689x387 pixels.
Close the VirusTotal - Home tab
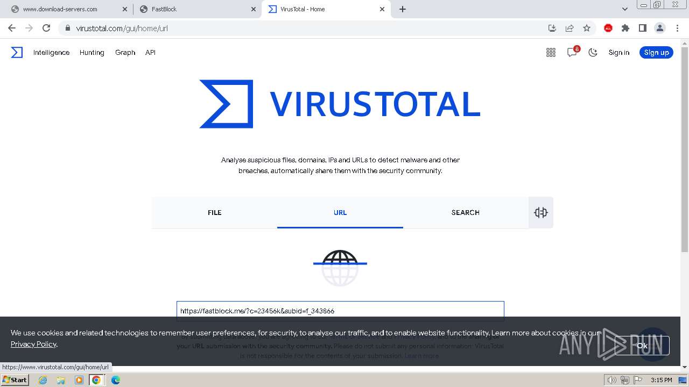coord(382,9)
